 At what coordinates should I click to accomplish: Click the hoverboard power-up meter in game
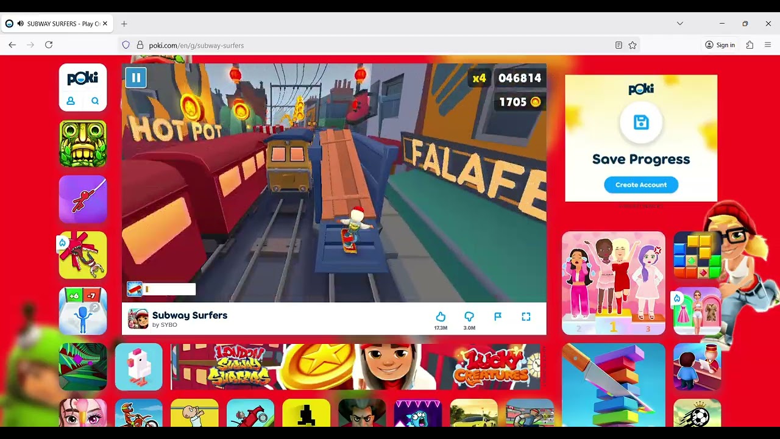pos(161,289)
